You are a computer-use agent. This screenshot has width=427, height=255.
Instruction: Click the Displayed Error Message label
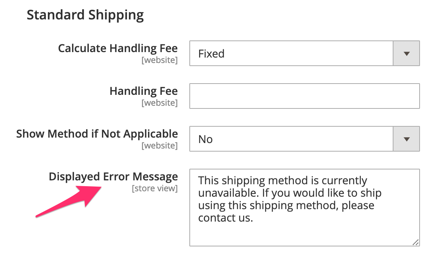113,176
